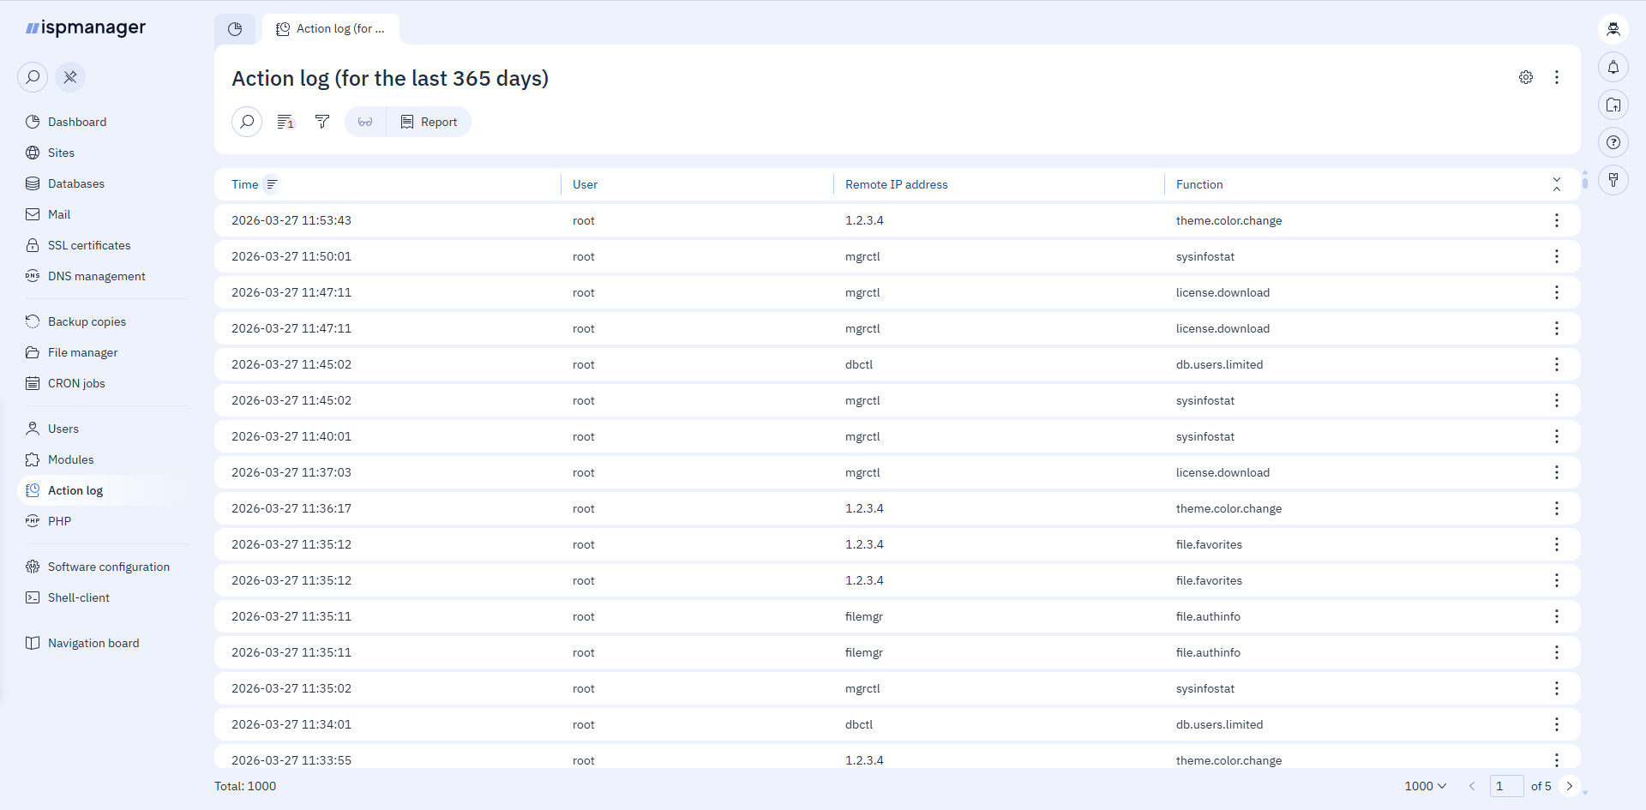The image size is (1646, 810).
Task: Open table settings gear icon
Action: (1526, 77)
